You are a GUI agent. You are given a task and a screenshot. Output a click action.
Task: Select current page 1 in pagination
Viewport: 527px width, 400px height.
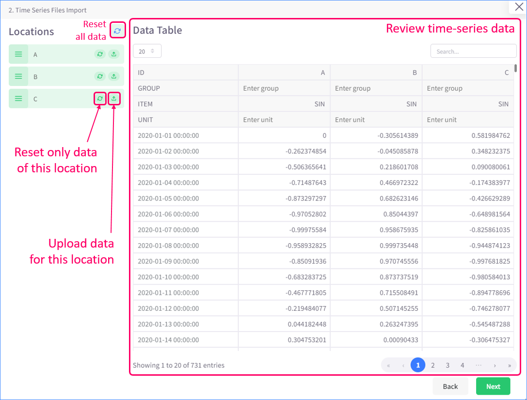click(418, 365)
